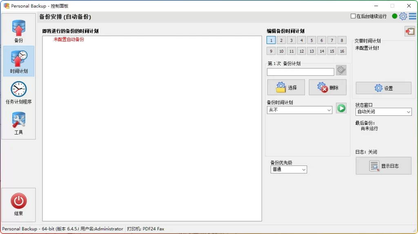418x234 pixels.
Task: Select the 时间计划 sidebar item
Action: [x=19, y=61]
